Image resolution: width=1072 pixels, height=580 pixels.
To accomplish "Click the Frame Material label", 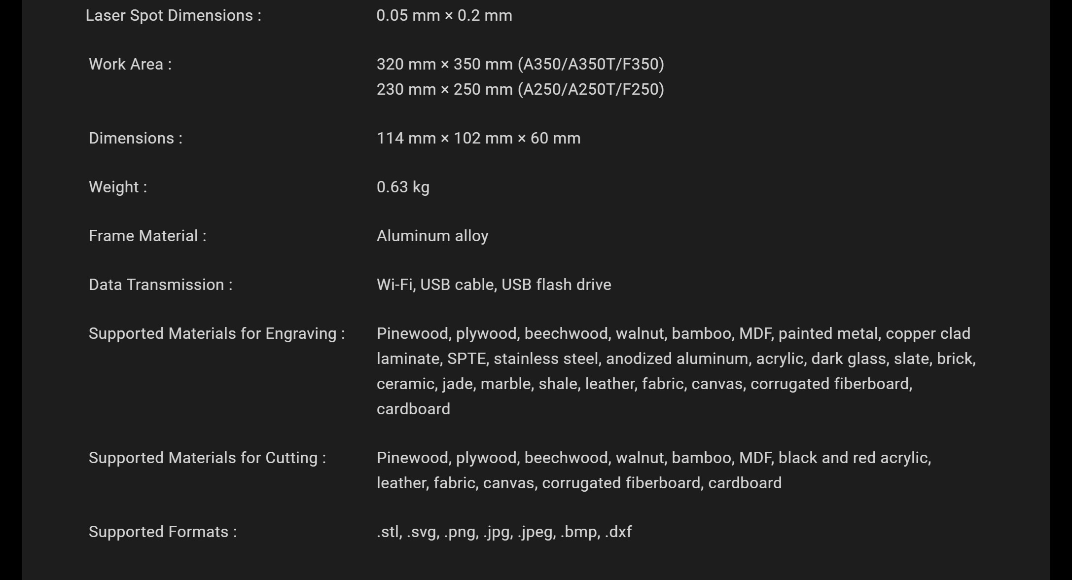I will click(147, 236).
